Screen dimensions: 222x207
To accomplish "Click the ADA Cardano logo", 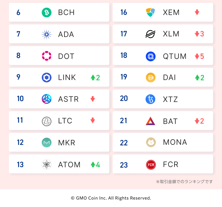I will click(x=47, y=34).
